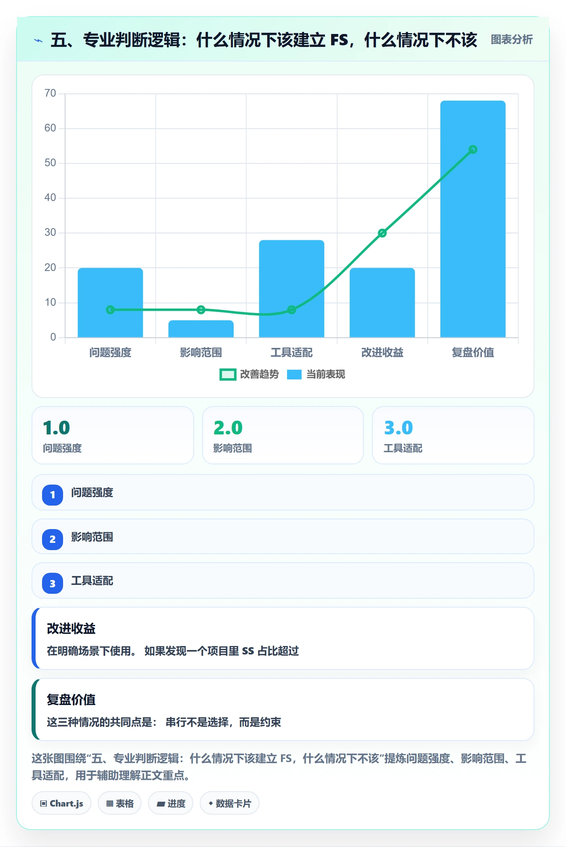
Task: Click the blue number 3 badge
Action: [53, 583]
